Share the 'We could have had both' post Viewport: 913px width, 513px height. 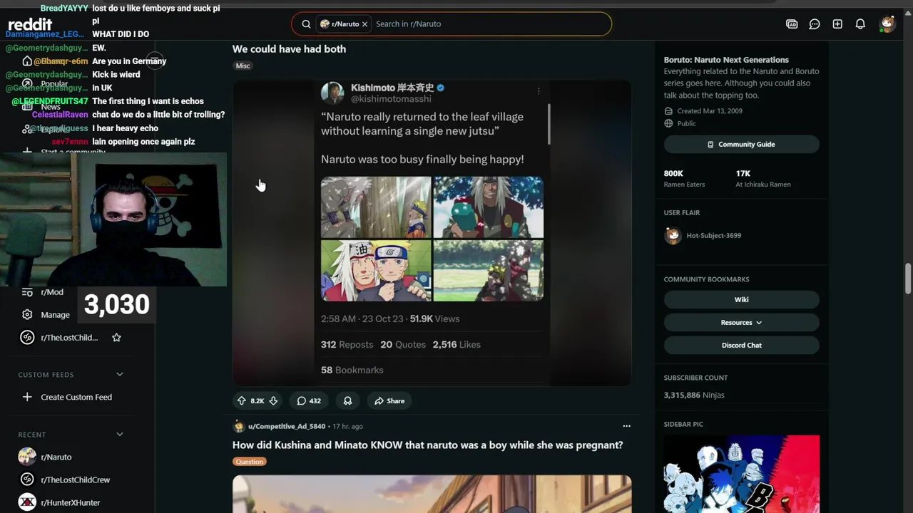pos(389,401)
